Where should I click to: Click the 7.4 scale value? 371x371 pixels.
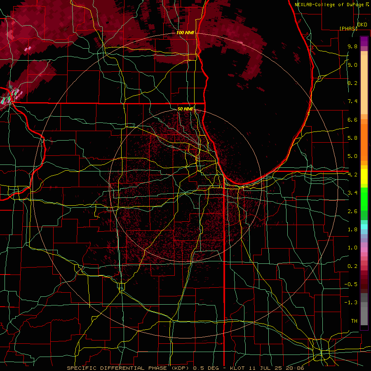click(352, 101)
